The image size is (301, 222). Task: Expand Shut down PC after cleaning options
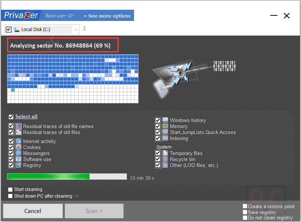77,196
